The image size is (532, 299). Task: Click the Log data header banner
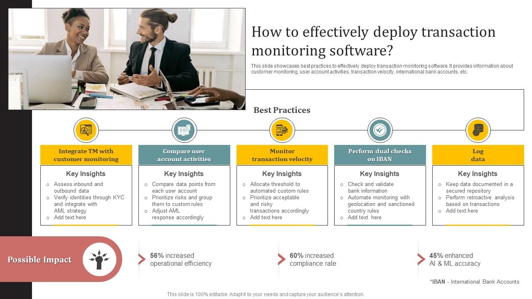click(x=478, y=155)
